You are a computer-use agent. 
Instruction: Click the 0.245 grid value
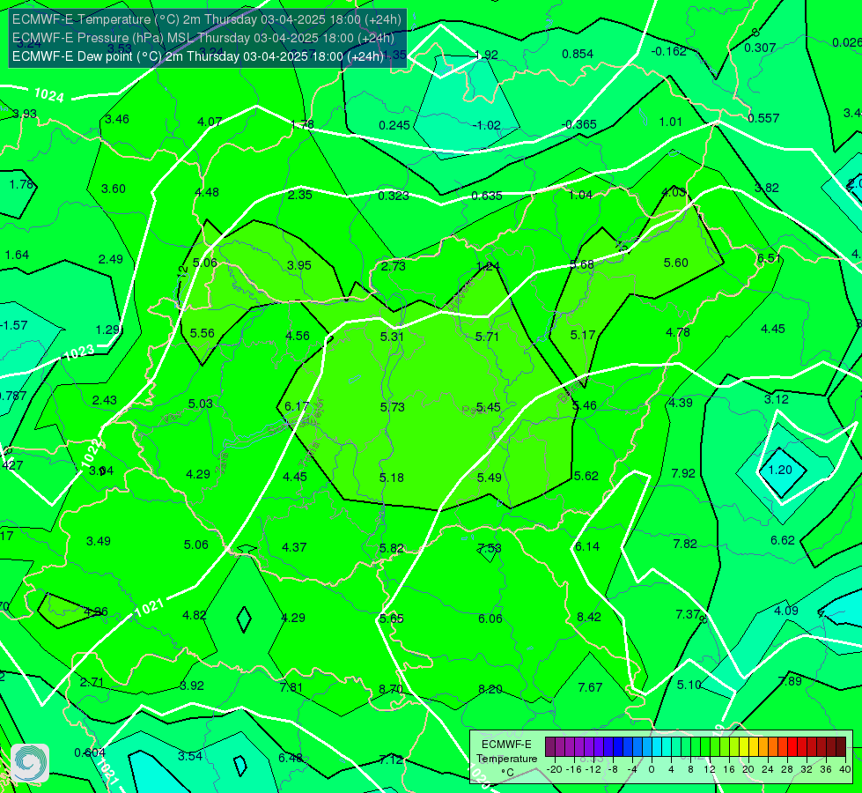tap(394, 125)
